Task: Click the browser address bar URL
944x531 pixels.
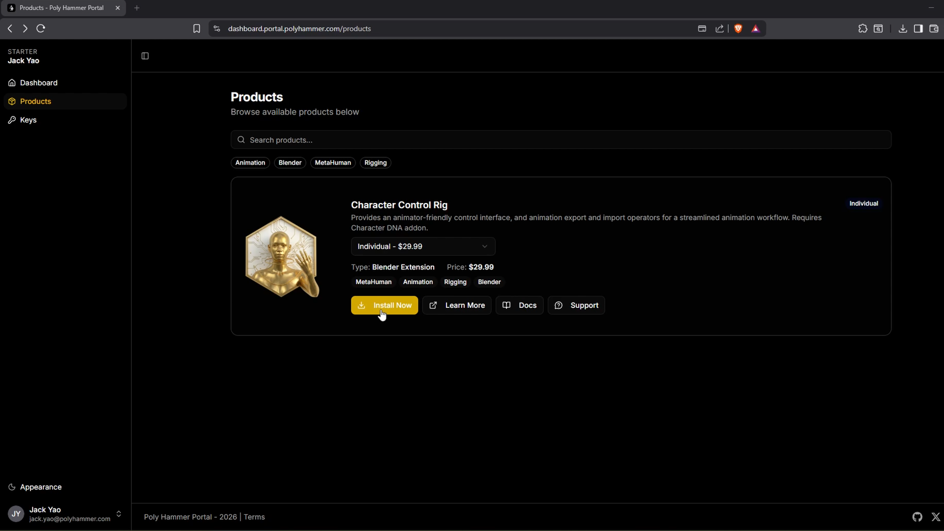Action: [299, 29]
